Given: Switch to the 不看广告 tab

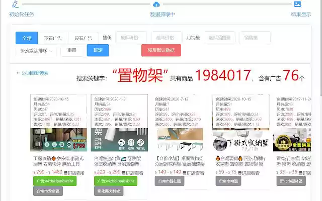Looking at the screenshot, I should pyautogui.click(x=53, y=38).
